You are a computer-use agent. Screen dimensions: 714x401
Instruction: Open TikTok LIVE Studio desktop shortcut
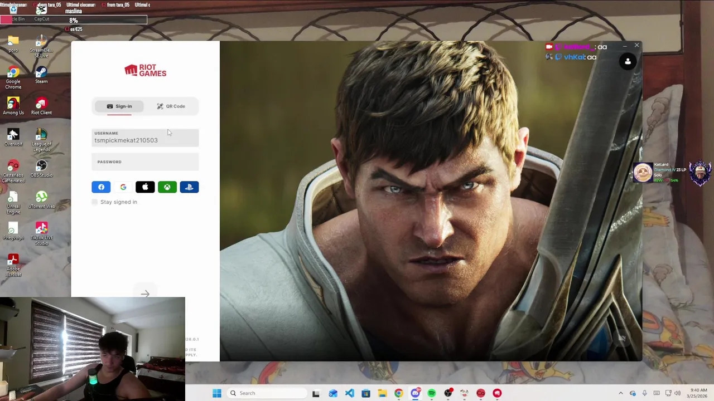[x=41, y=234]
